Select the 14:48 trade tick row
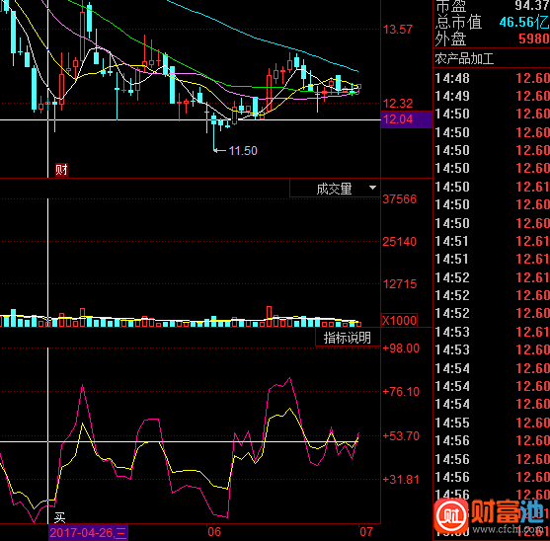 tap(492, 78)
